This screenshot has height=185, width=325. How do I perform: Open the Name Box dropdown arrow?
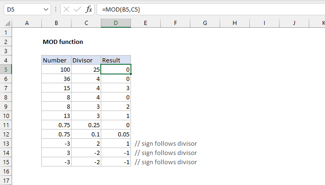click(46, 10)
